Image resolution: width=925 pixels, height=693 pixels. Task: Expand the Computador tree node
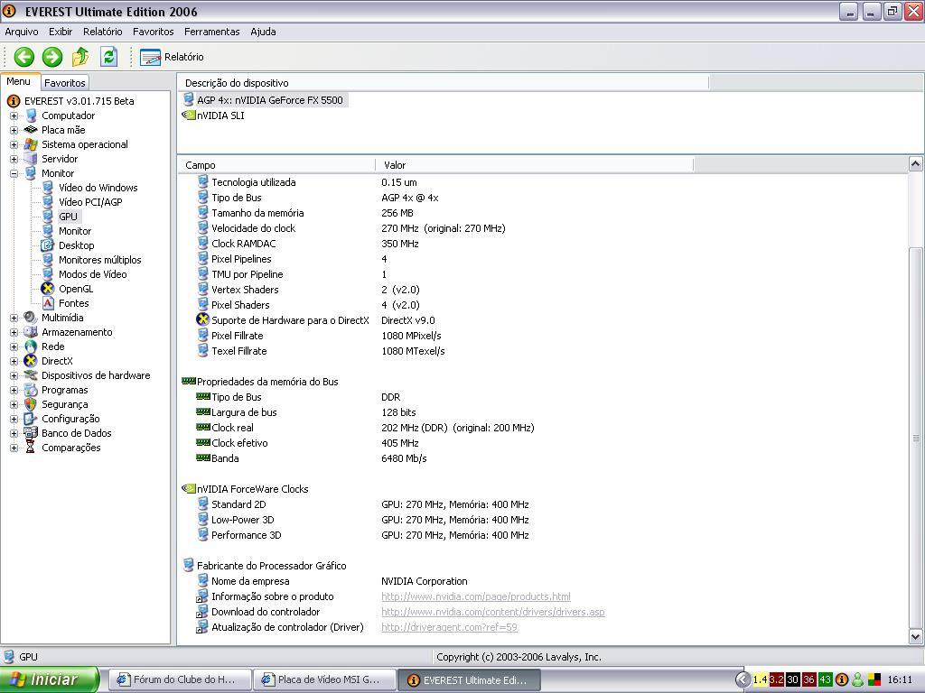coord(14,115)
